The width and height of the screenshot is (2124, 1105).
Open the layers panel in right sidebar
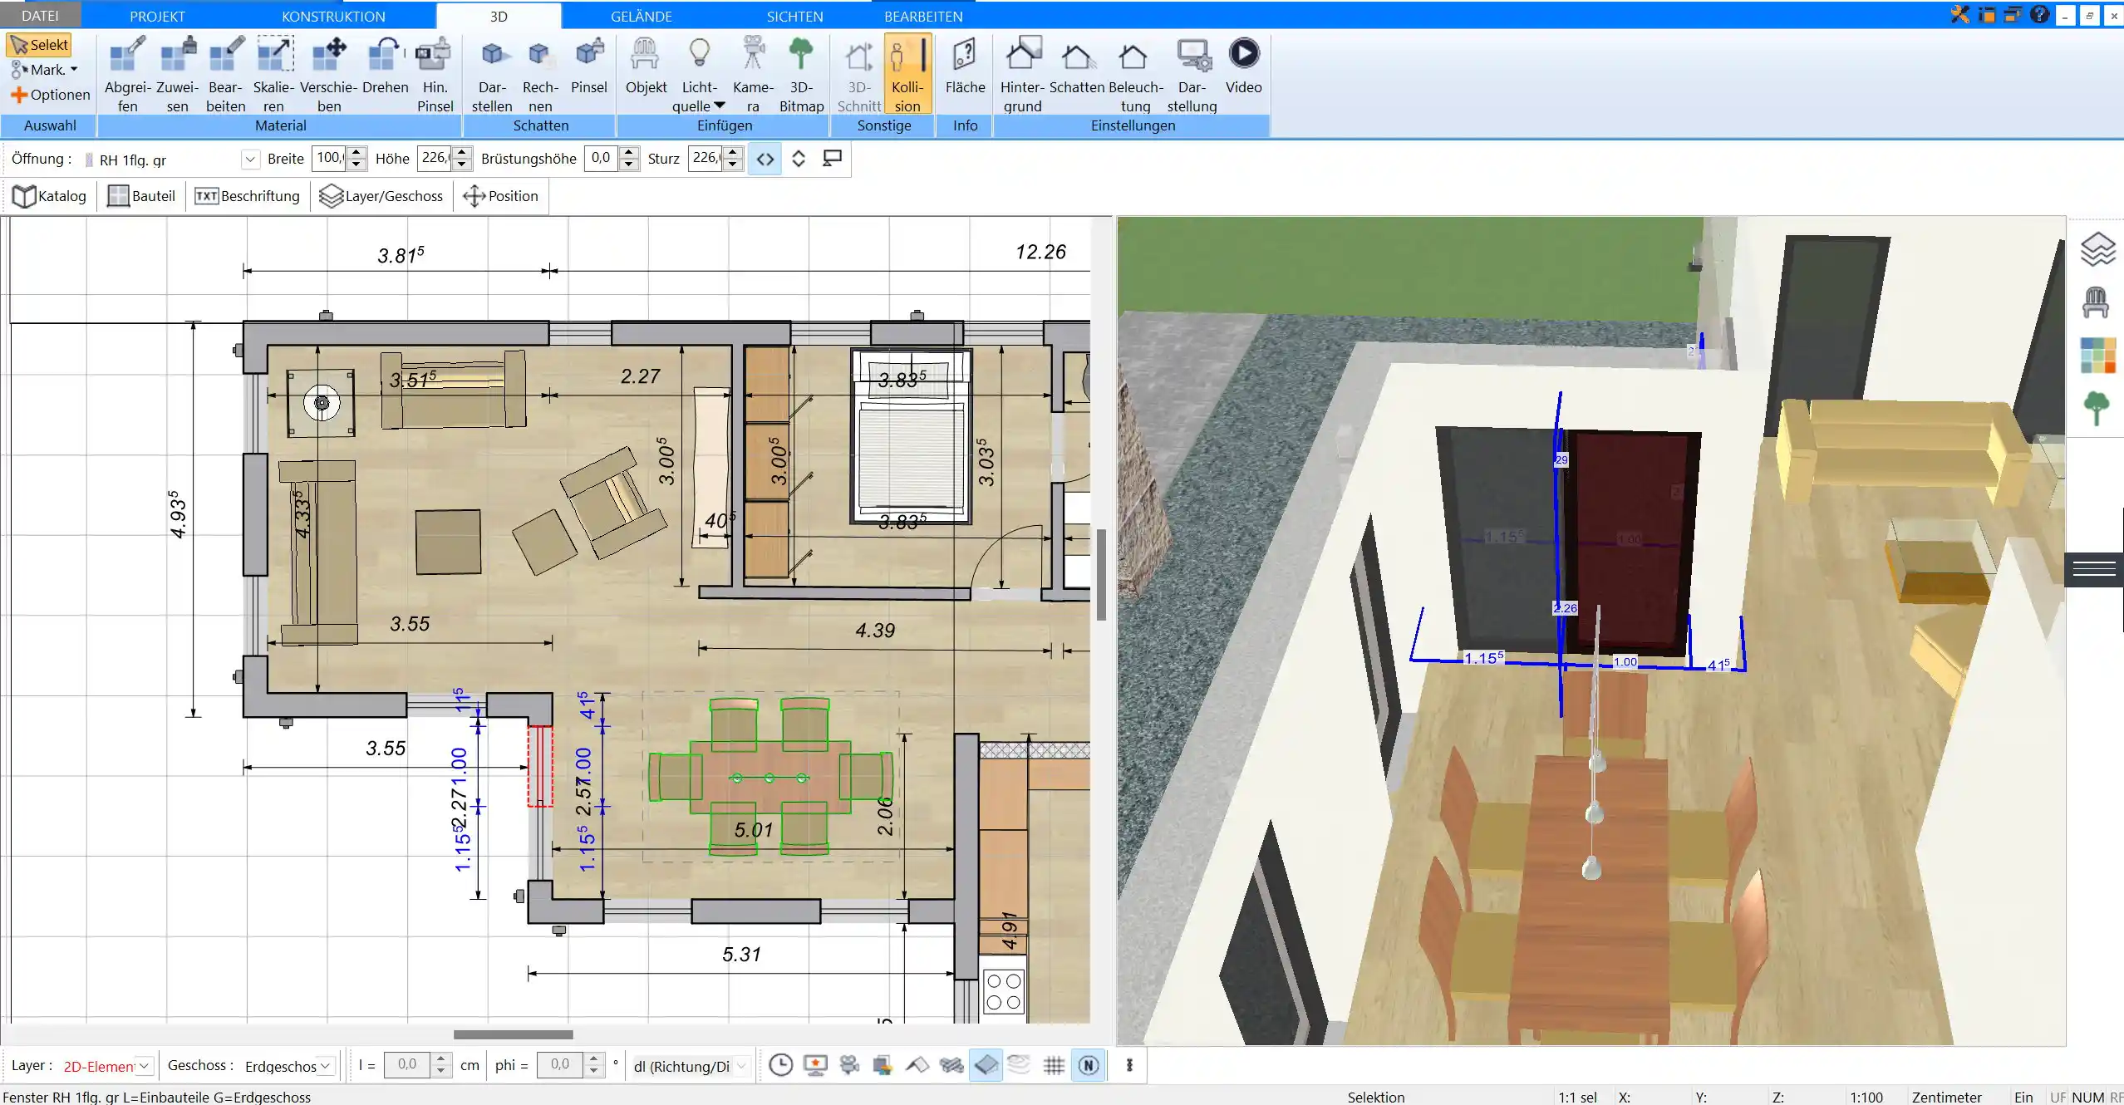point(2097,248)
